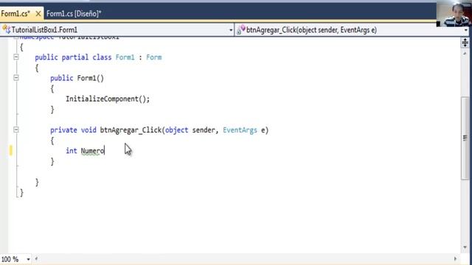The width and height of the screenshot is (472, 265).
Task: Click the "private void" keywords
Action: pos(73,130)
